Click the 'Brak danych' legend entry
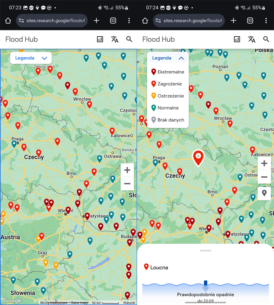This screenshot has height=305, width=274. 168,120
